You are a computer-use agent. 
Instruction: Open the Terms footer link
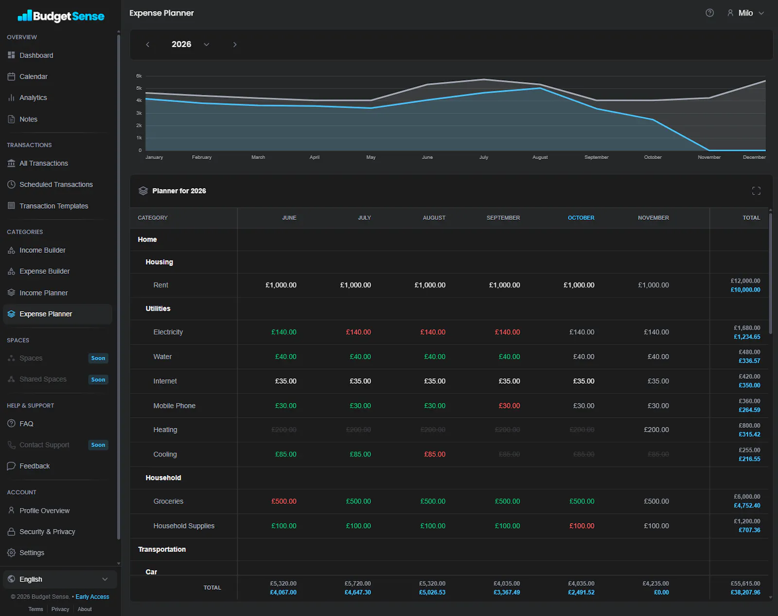35,609
